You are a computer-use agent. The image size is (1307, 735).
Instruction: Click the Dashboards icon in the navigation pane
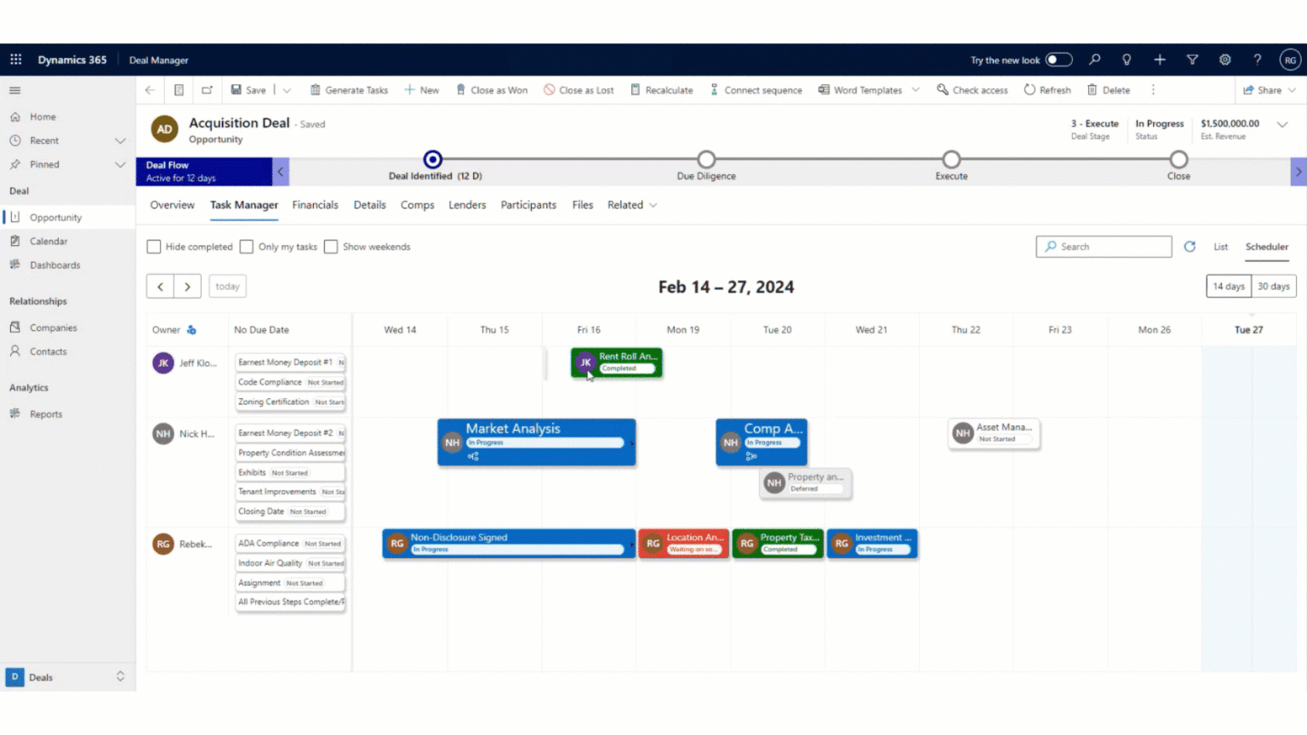(15, 265)
